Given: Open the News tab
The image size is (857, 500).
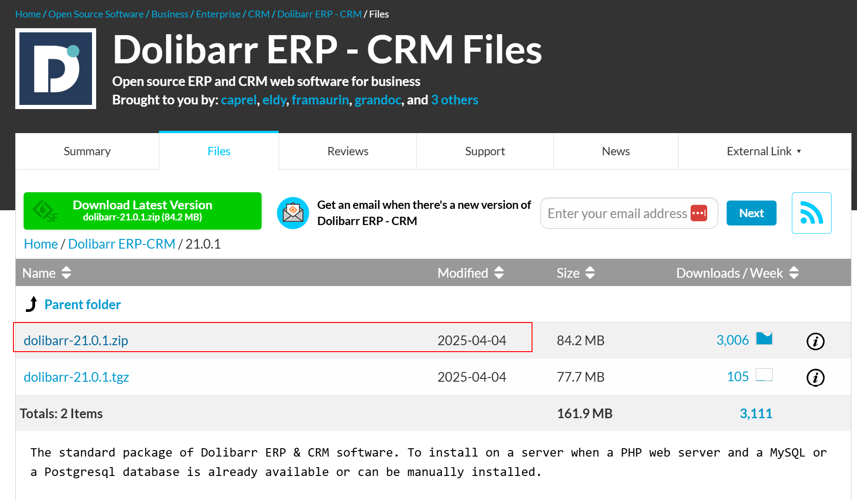Looking at the screenshot, I should (x=616, y=151).
